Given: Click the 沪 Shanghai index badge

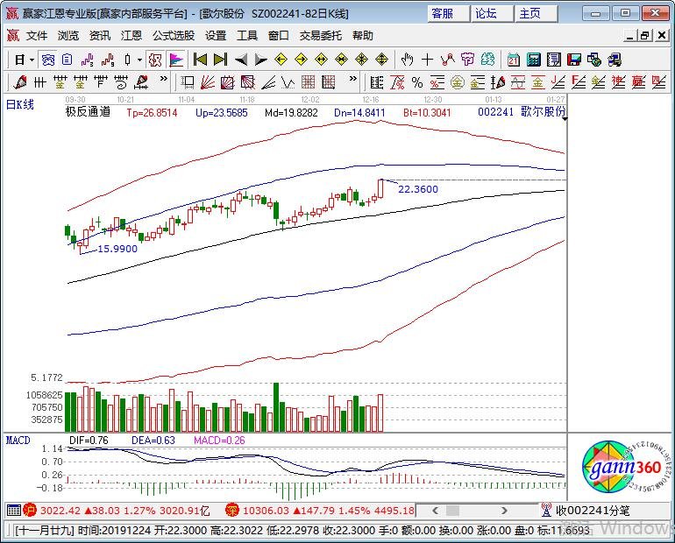Looking at the screenshot, I should [30, 511].
